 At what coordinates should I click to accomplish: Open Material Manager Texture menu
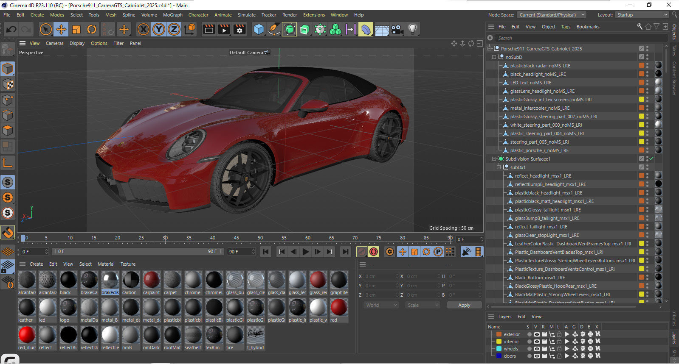click(x=128, y=264)
